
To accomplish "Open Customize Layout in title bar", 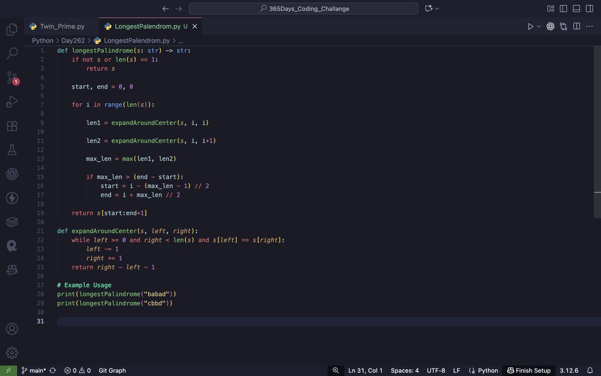I will tap(550, 9).
